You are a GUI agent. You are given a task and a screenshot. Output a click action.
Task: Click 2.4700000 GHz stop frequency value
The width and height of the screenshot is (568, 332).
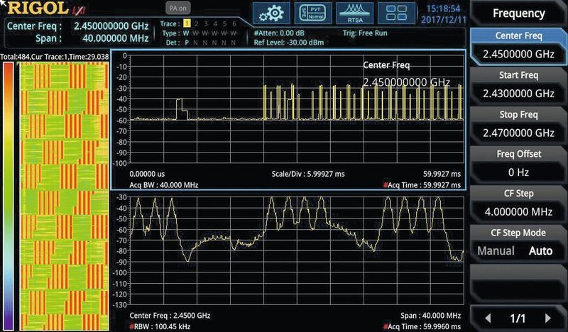[x=518, y=133]
